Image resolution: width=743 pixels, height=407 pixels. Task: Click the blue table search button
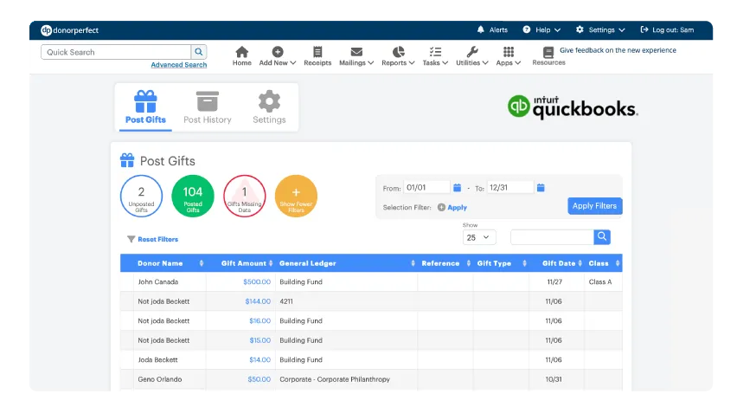pyautogui.click(x=602, y=236)
